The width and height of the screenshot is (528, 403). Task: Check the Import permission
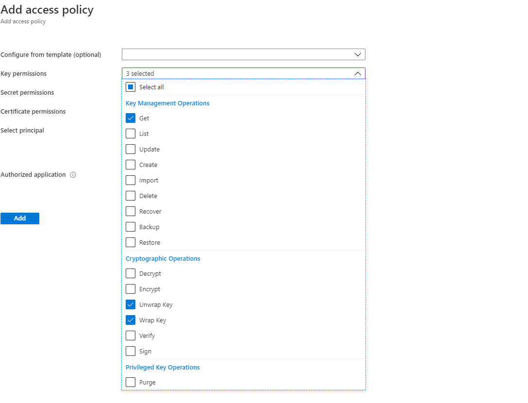click(x=130, y=180)
